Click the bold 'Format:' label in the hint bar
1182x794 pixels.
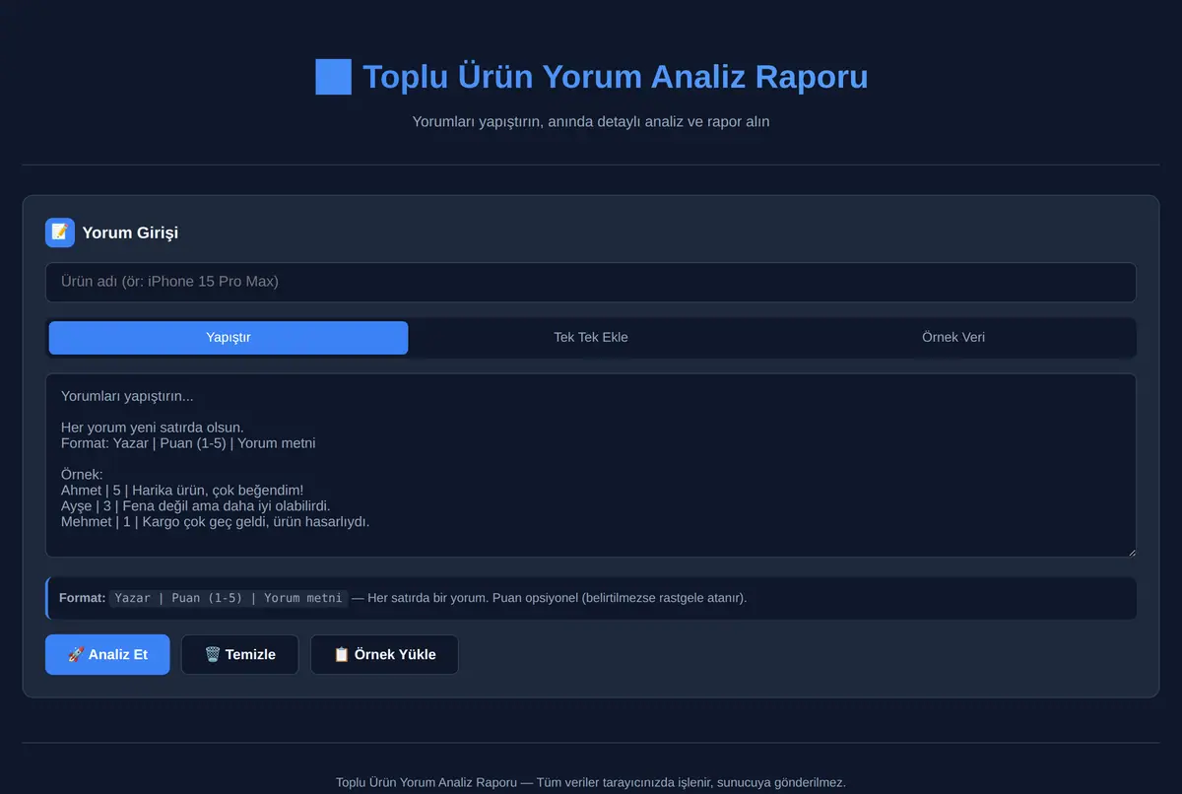[x=82, y=598]
